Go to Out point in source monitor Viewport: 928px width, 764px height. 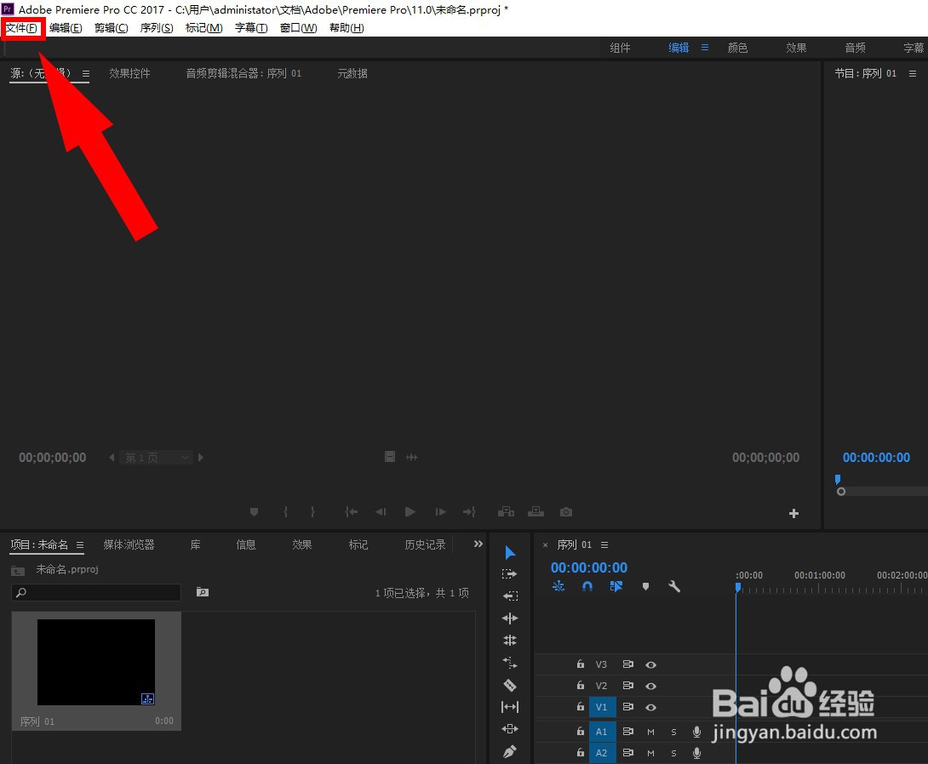tap(469, 512)
